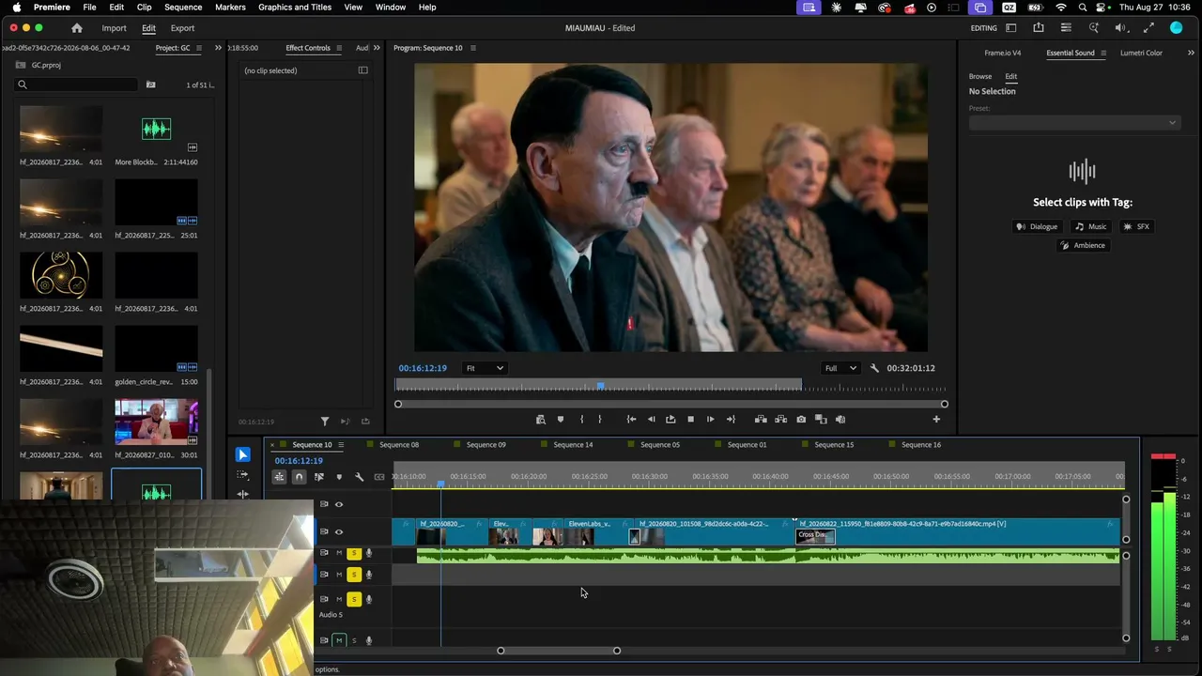Click the audio volume speaker icon in header
1202x676 pixels.
pos(1120,28)
